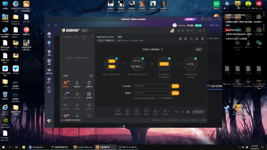Open the room manager assistant tool (房管助手)
This screenshot has height=150, width=267.
[x=77, y=84]
